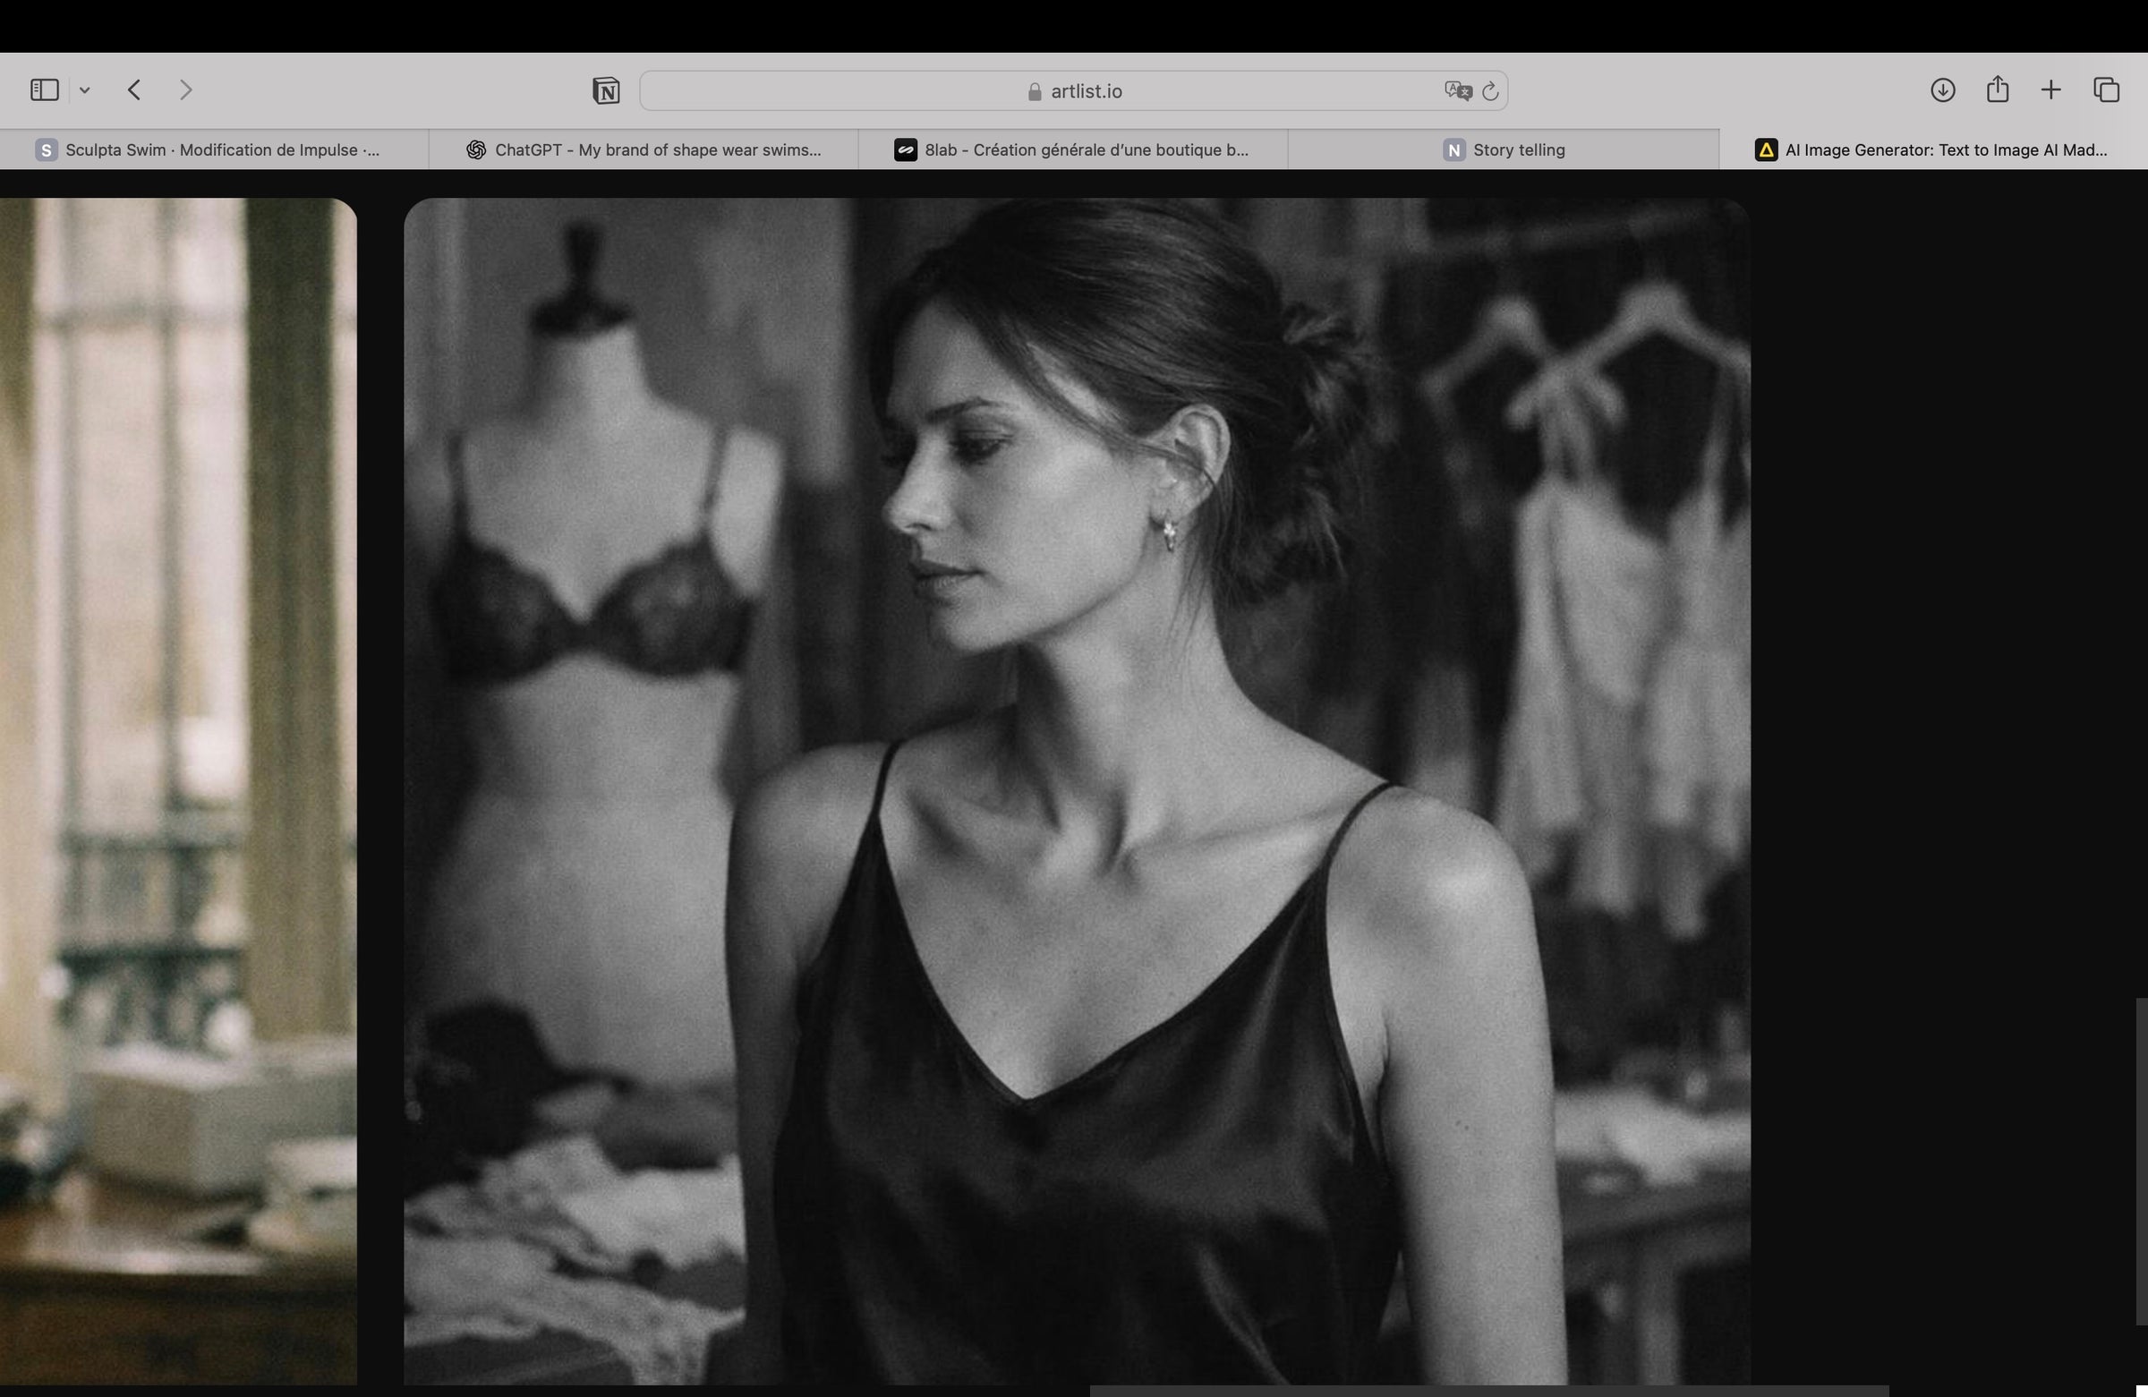Screen dimensions: 2148x1397
Task: Show the tab overview grid
Action: [2107, 90]
